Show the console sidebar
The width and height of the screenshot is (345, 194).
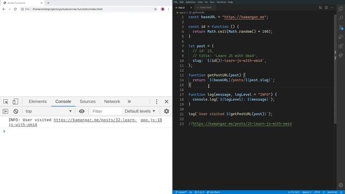5,112
